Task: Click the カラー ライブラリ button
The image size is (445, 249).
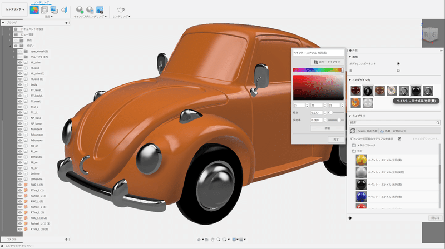Action: pos(327,61)
